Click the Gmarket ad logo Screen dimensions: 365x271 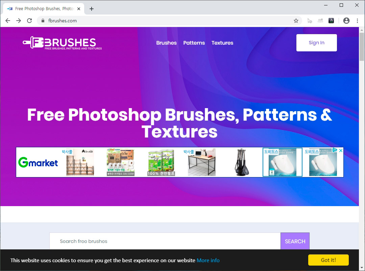[x=38, y=162]
